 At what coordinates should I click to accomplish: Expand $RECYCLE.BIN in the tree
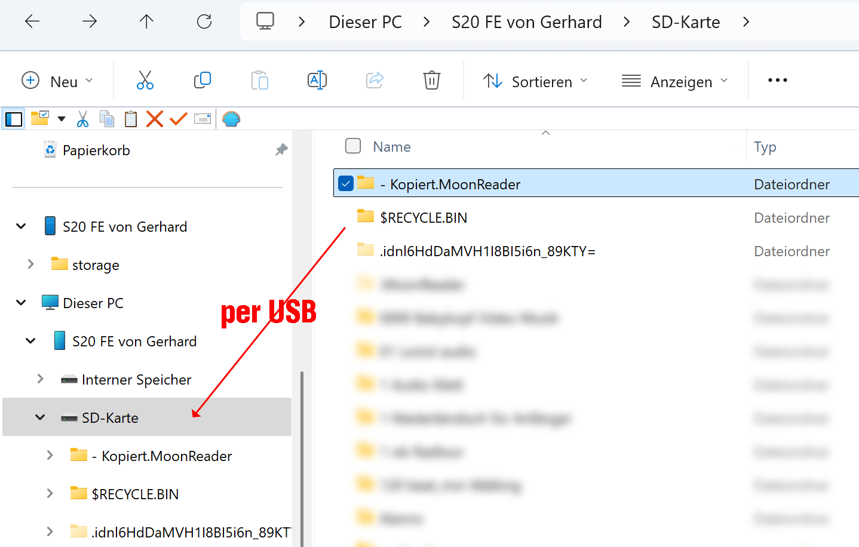(50, 493)
